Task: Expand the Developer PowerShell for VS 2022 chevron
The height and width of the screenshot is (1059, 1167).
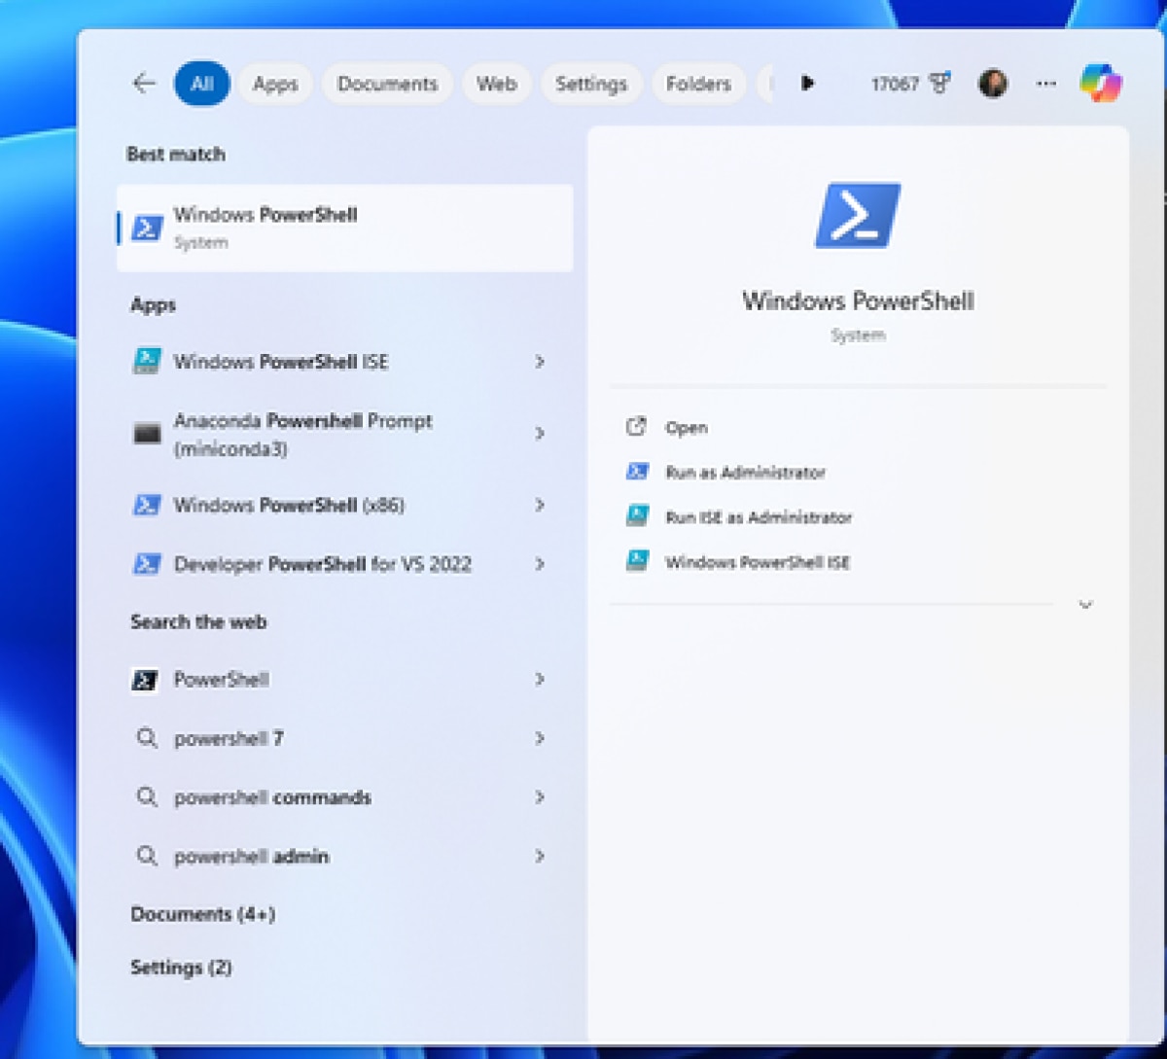Action: [x=540, y=564]
